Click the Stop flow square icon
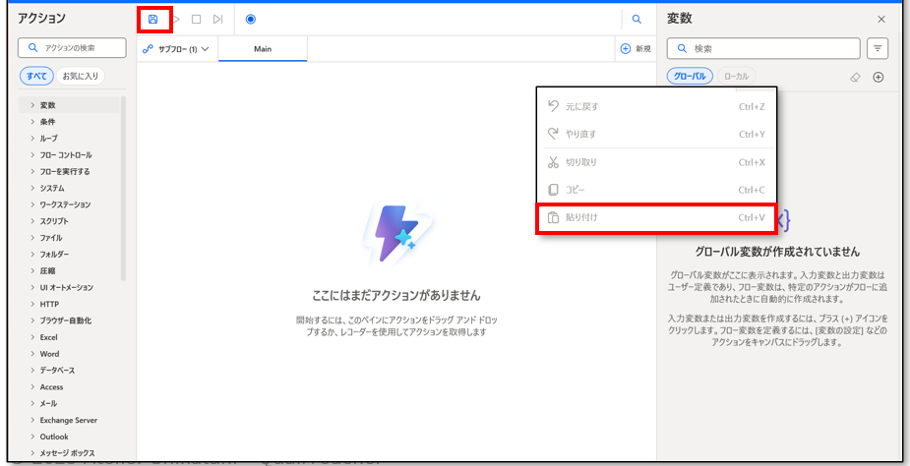 tap(196, 19)
